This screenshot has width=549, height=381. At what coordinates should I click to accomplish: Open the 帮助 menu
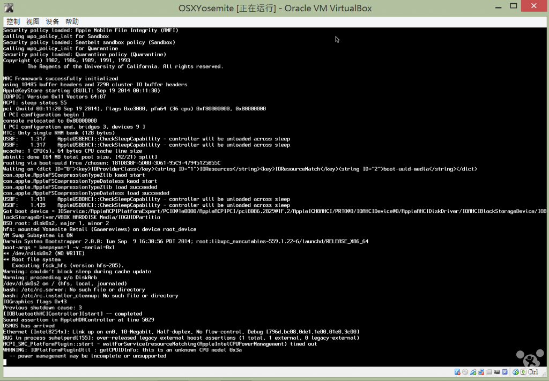coord(72,21)
